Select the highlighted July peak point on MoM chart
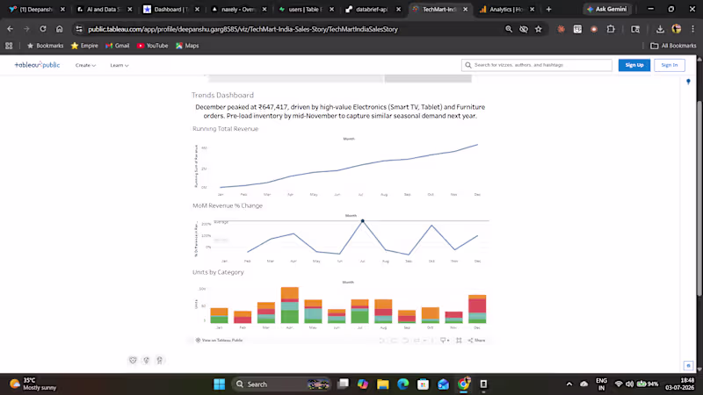This screenshot has width=703, height=395. tap(363, 221)
